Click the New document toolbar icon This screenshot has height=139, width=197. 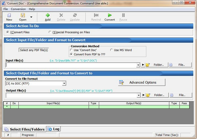click(x=9, y=15)
